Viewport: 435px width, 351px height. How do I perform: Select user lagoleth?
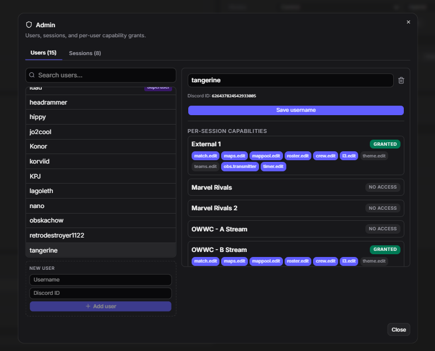[101, 191]
